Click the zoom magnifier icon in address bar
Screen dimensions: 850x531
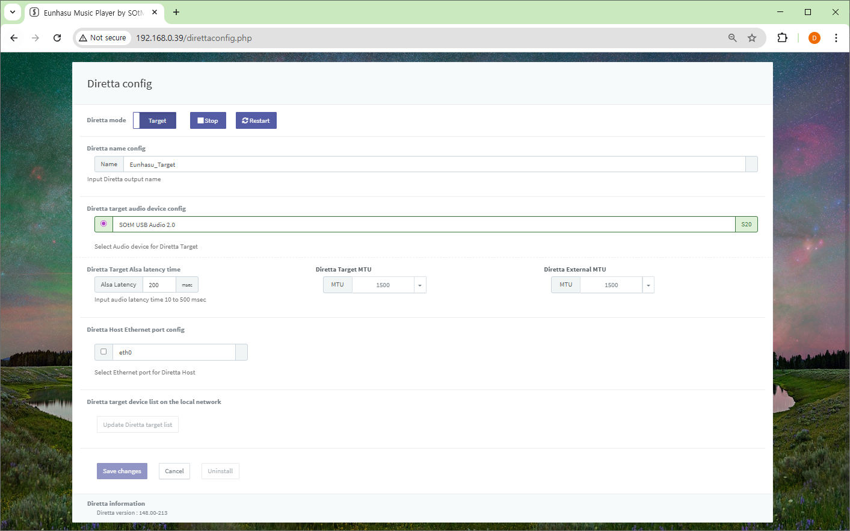tap(732, 38)
